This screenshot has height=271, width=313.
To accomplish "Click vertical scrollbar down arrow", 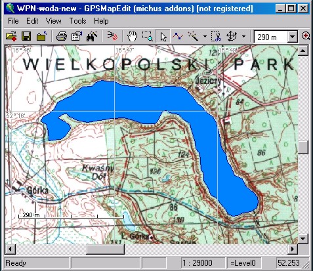I will click(303, 238).
